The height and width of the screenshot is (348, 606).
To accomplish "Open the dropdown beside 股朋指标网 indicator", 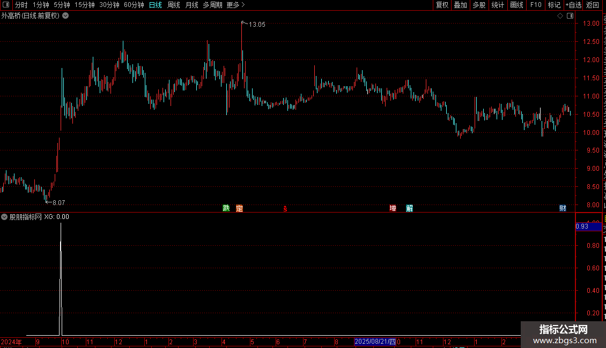I will pos(4,217).
